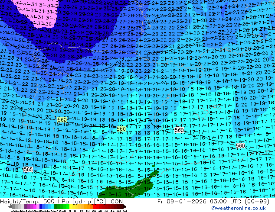
Task: Click the light pink legend swatch
Action: pos(38,207)
